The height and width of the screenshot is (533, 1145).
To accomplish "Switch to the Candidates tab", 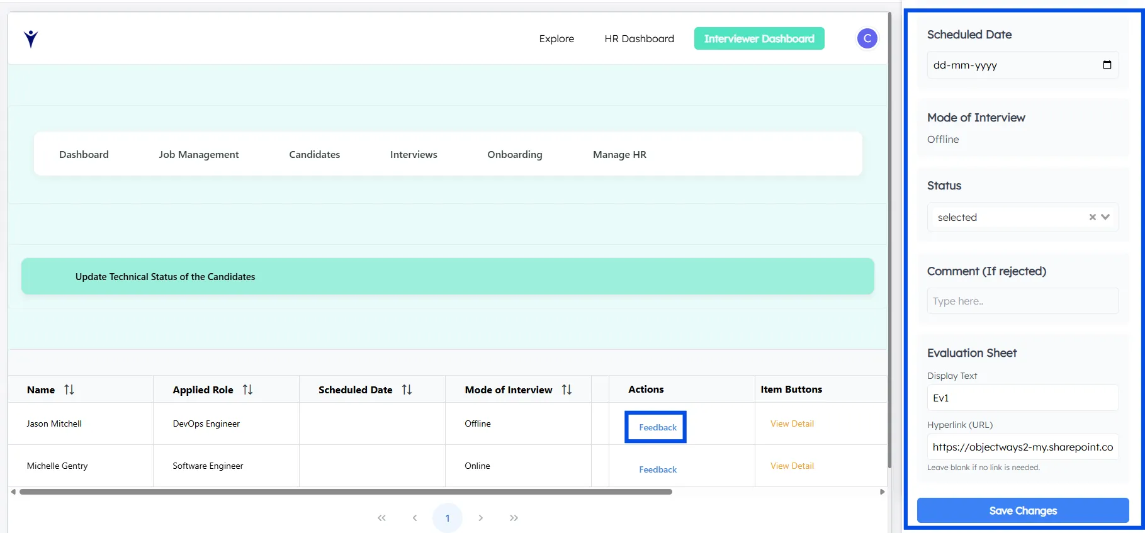I will [x=314, y=154].
